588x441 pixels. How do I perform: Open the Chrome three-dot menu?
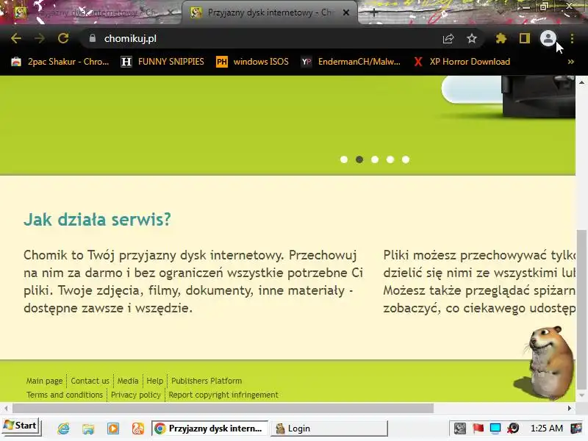click(x=572, y=38)
